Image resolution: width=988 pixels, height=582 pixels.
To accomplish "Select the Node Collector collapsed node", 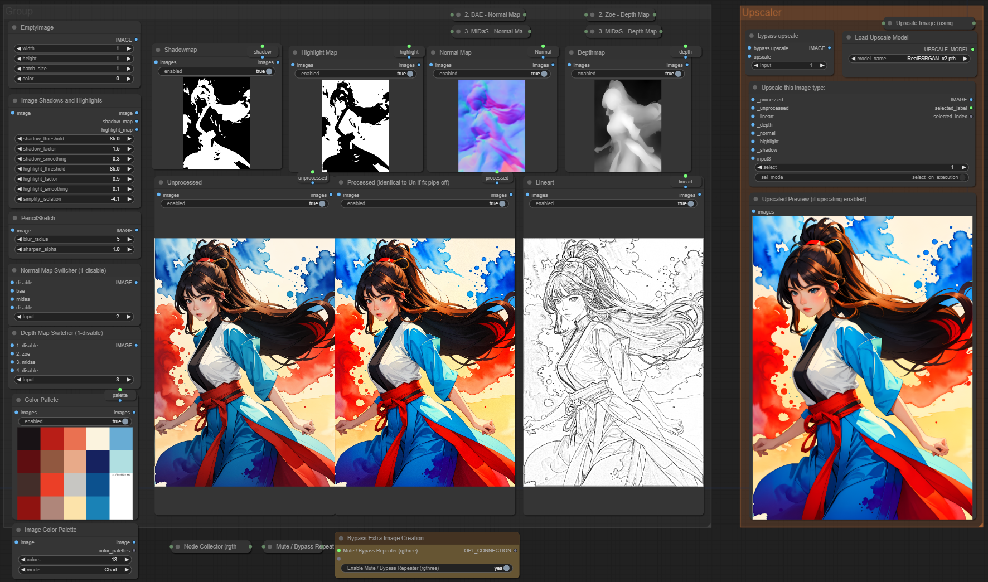I will click(210, 546).
